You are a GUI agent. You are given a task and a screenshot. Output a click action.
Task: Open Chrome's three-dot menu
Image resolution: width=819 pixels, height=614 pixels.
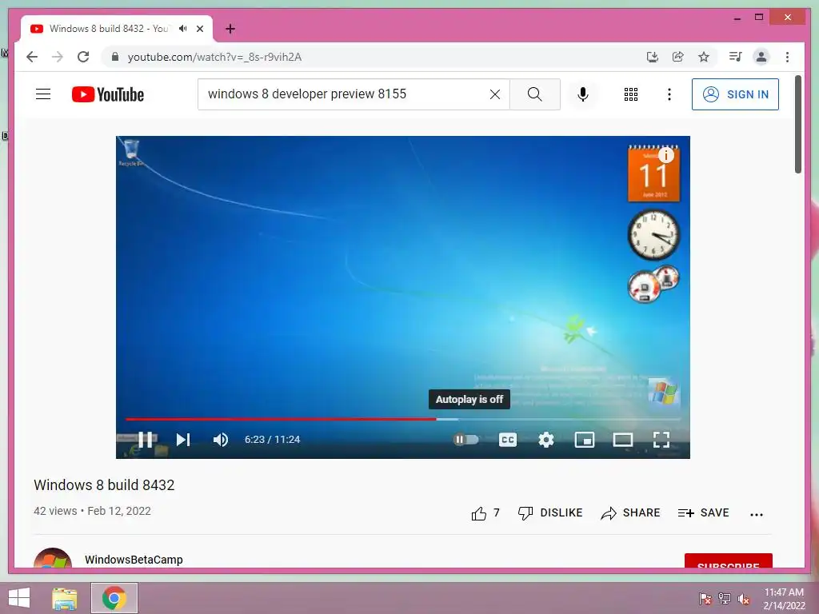click(x=787, y=57)
